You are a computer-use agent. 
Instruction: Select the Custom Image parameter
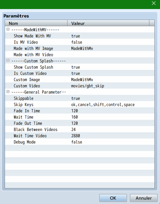tap(80, 80)
